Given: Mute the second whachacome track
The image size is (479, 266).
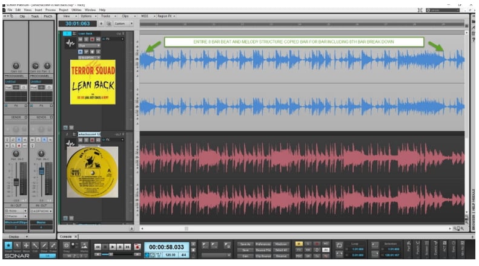Looking at the screenshot, I should point(81,140).
